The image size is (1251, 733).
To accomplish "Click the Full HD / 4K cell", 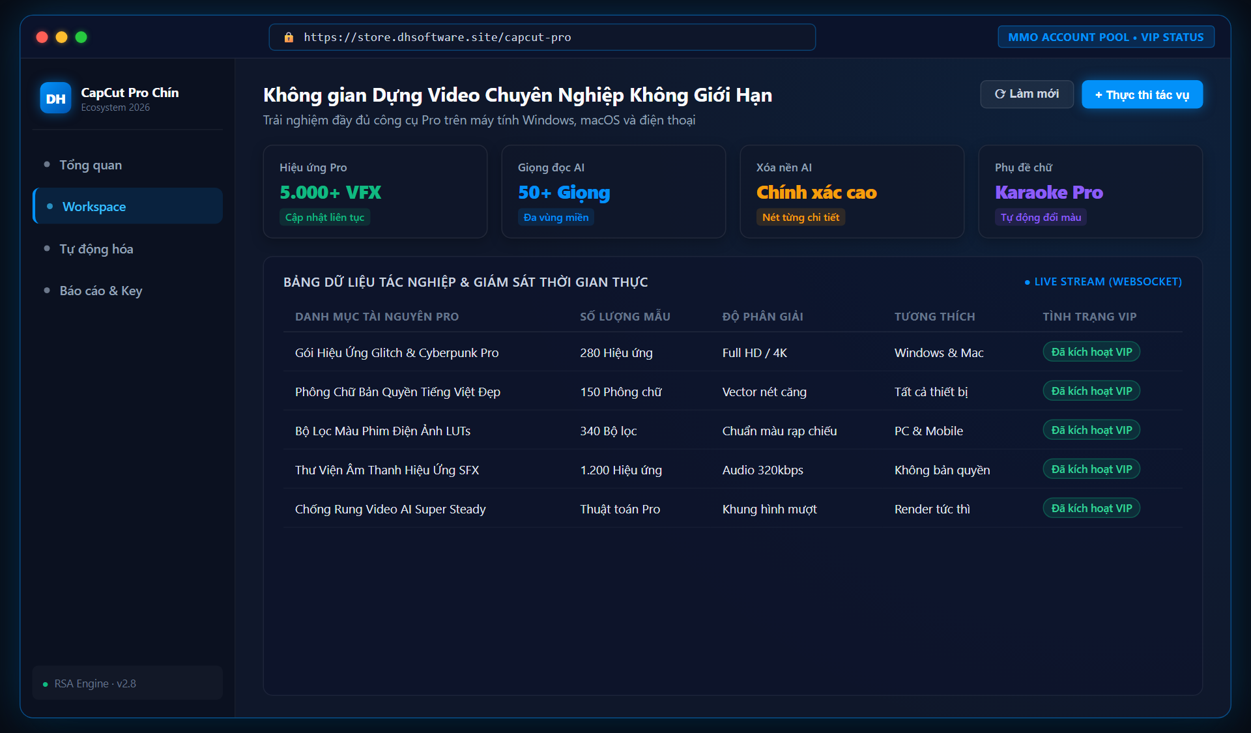I will 755,352.
